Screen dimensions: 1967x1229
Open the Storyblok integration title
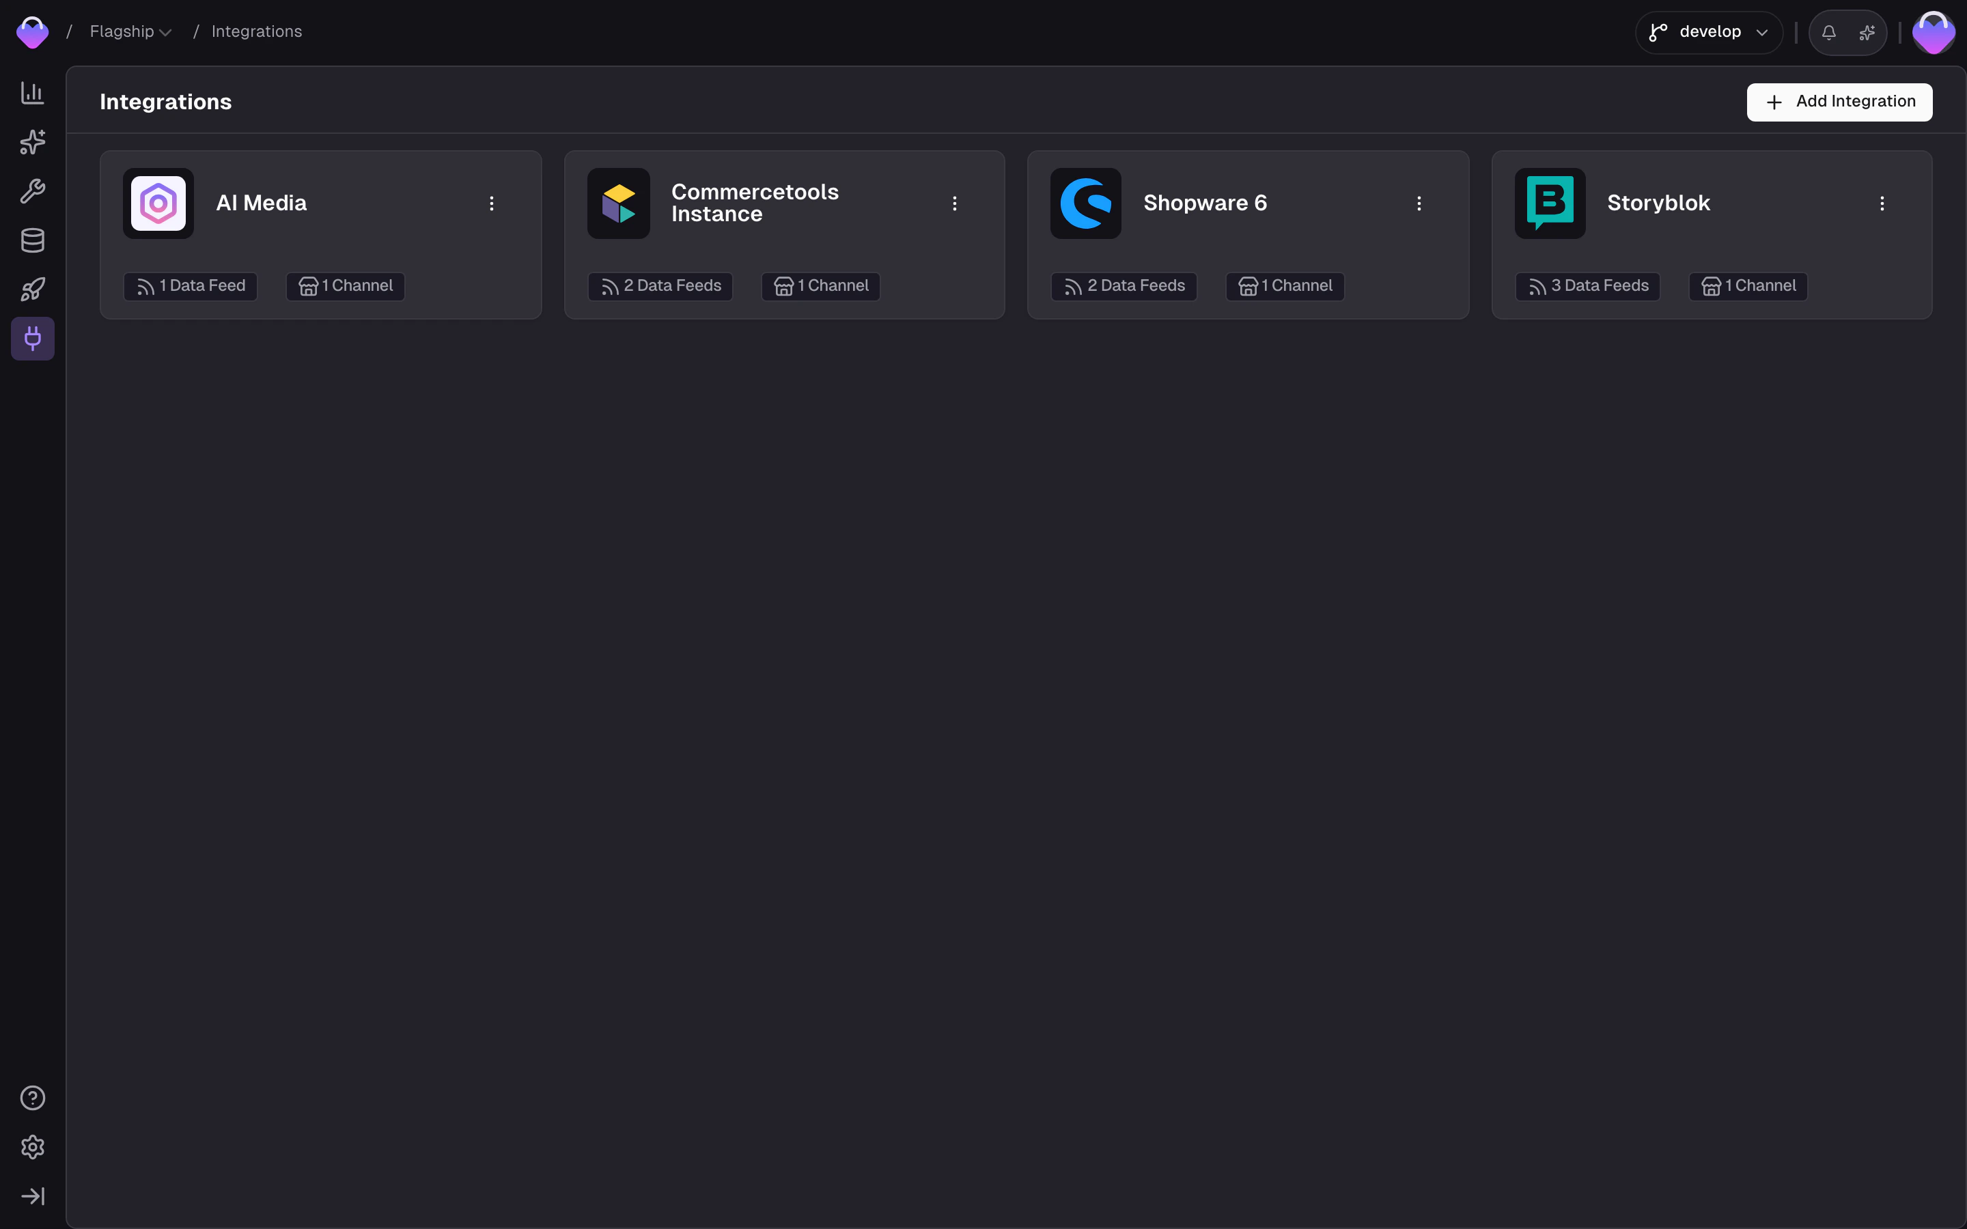pos(1659,203)
